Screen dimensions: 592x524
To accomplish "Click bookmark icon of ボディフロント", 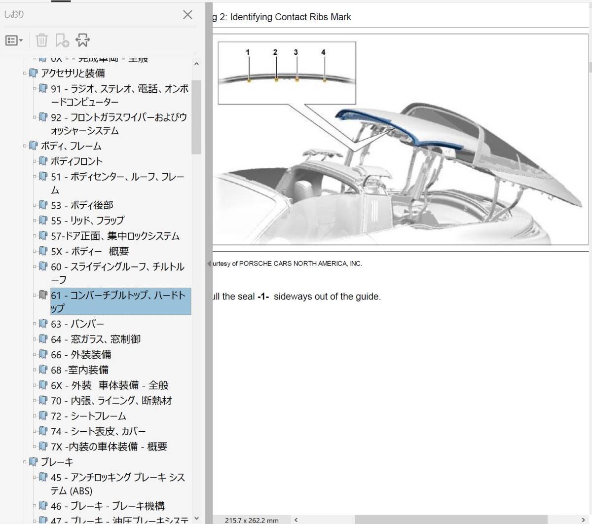I will (43, 161).
